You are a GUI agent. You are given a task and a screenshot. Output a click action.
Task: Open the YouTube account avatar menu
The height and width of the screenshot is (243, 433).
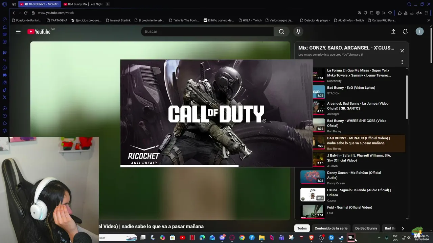click(x=419, y=31)
